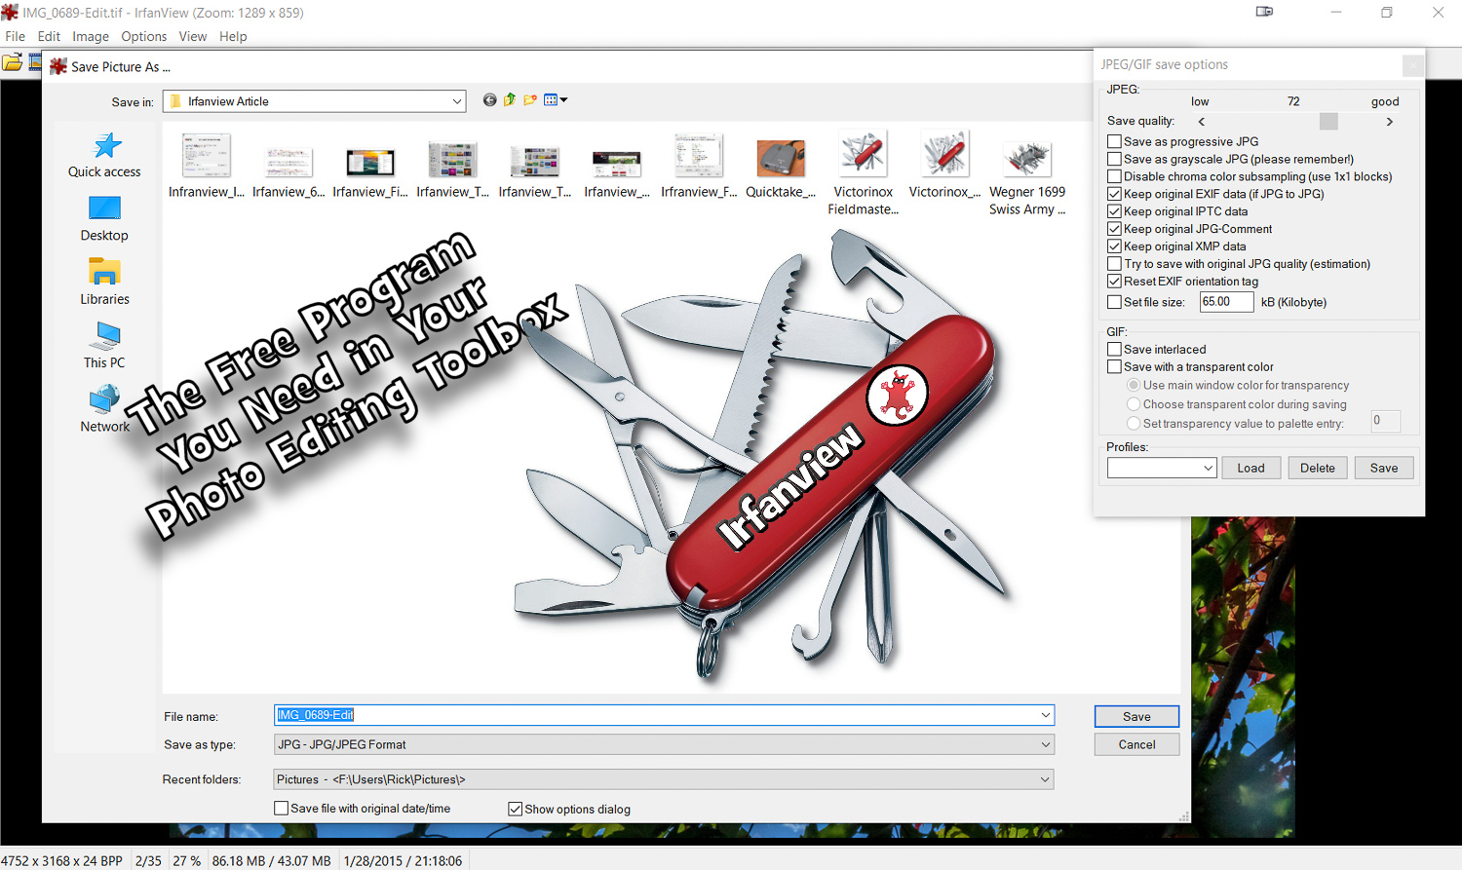This screenshot has width=1462, height=870.
Task: Select Choose transparent color during saving
Action: point(1134,404)
